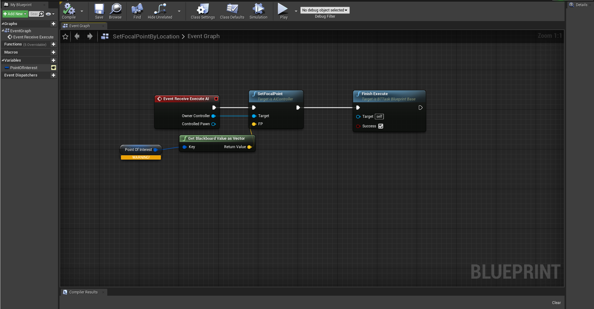This screenshot has height=309, width=594.
Task: Browse to asset in Content Browser
Action: coord(115,11)
